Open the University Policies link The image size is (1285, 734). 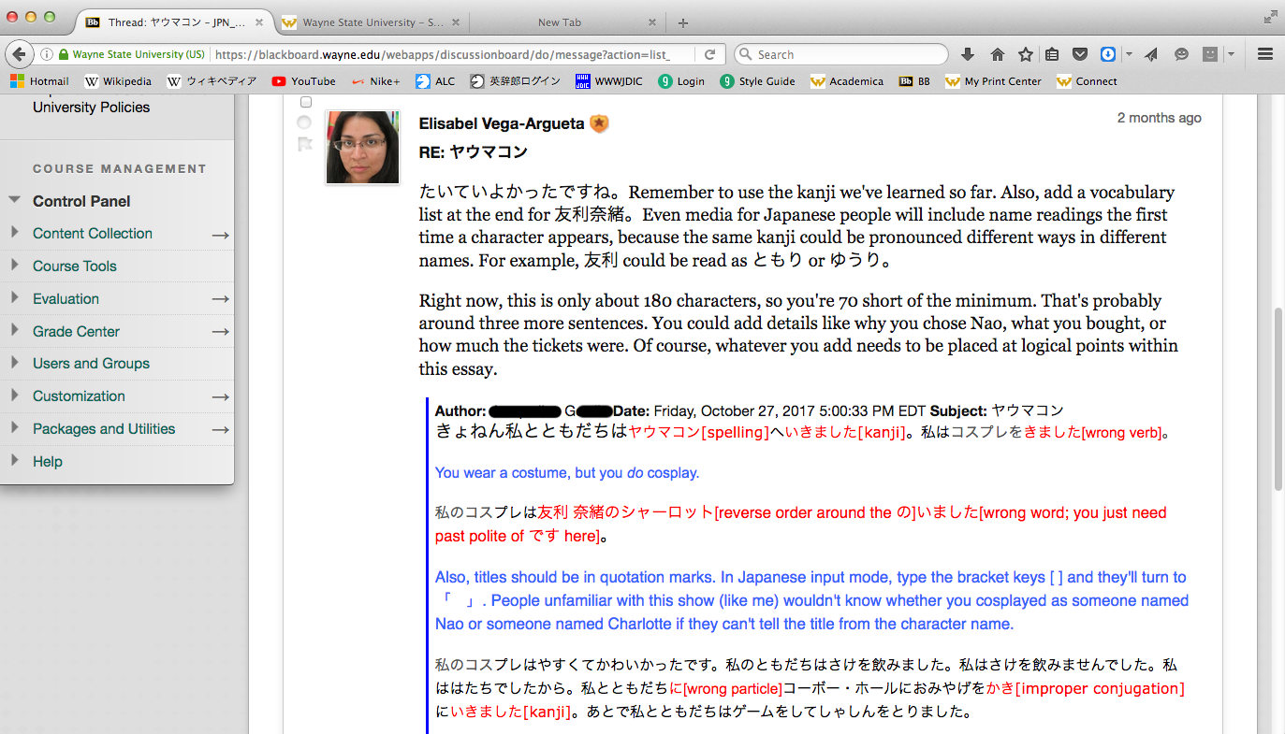91,107
